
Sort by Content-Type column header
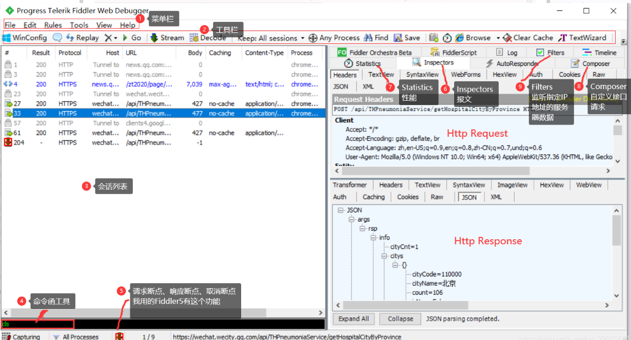[x=264, y=52]
